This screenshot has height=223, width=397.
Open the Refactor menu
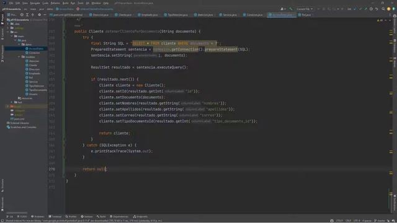[x=55, y=3]
